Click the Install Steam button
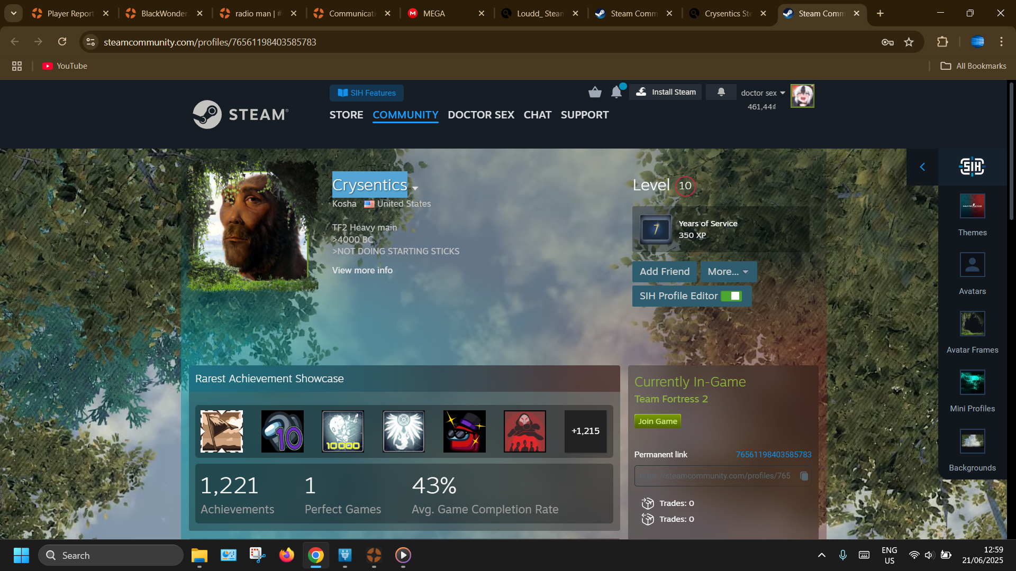The height and width of the screenshot is (571, 1016). [666, 92]
